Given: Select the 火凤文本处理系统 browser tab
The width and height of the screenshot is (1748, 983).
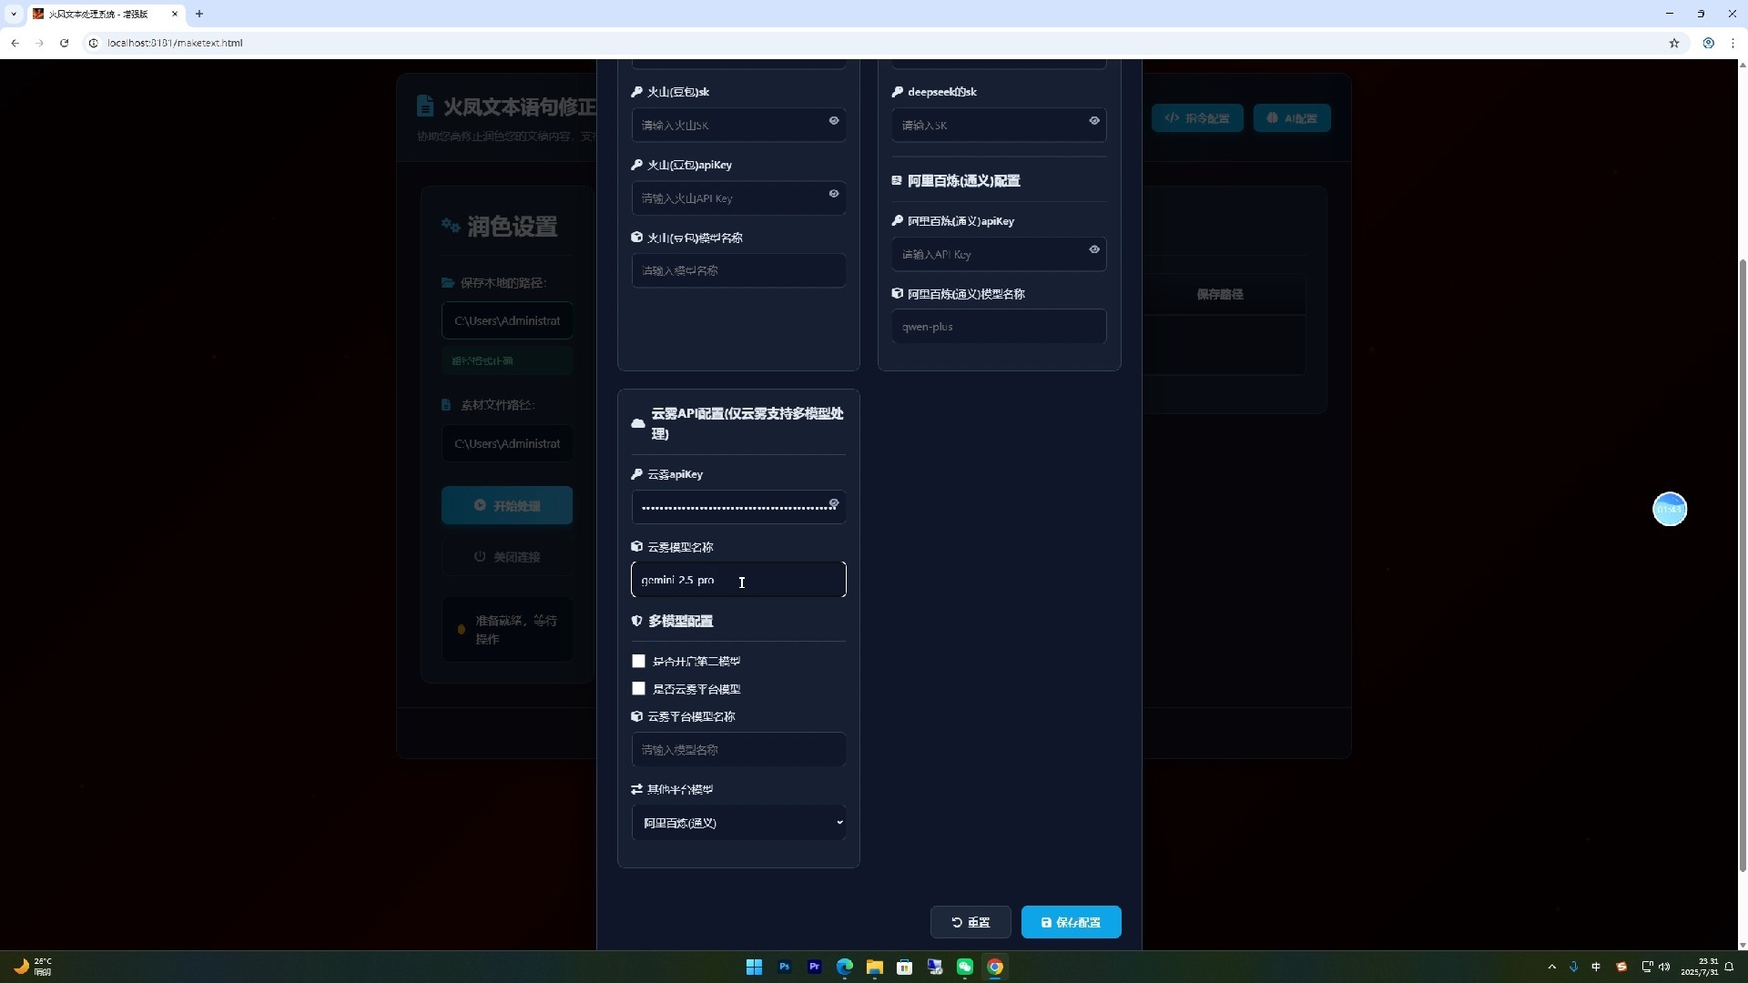Looking at the screenshot, I should click(x=100, y=14).
